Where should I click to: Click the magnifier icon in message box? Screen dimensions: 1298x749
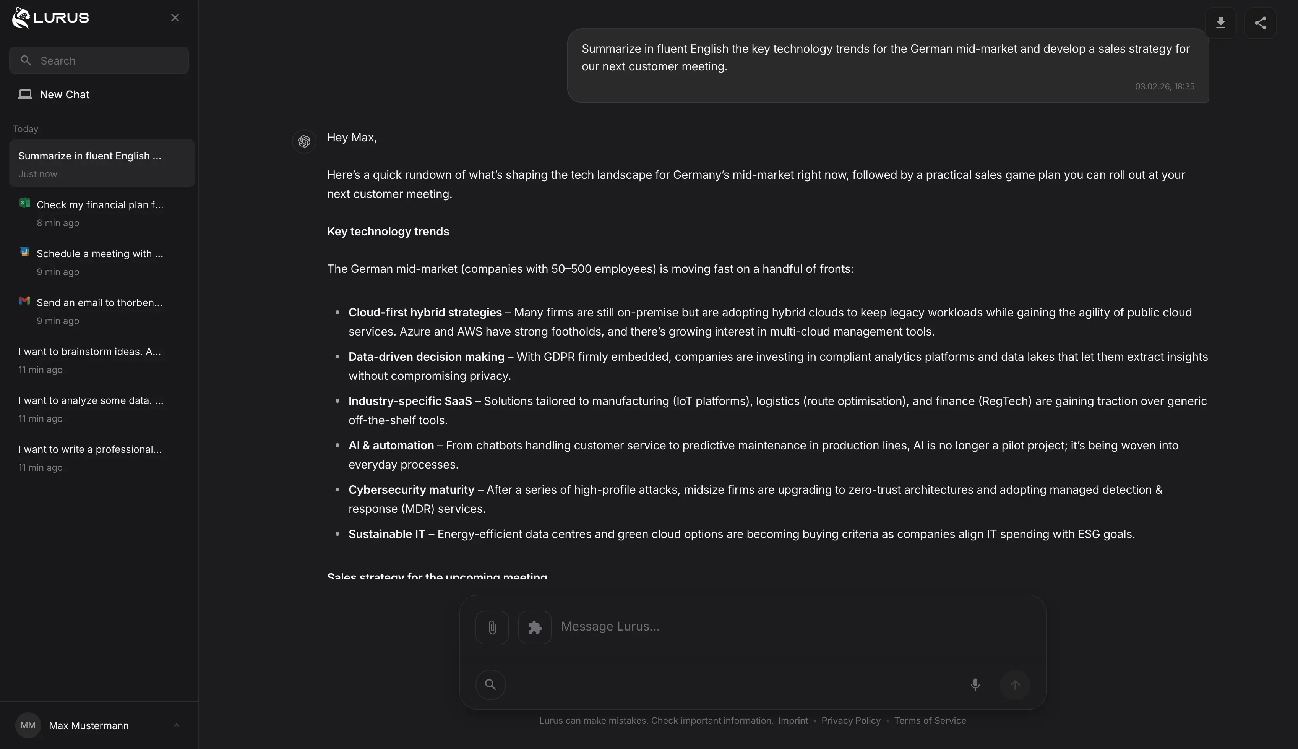click(490, 685)
